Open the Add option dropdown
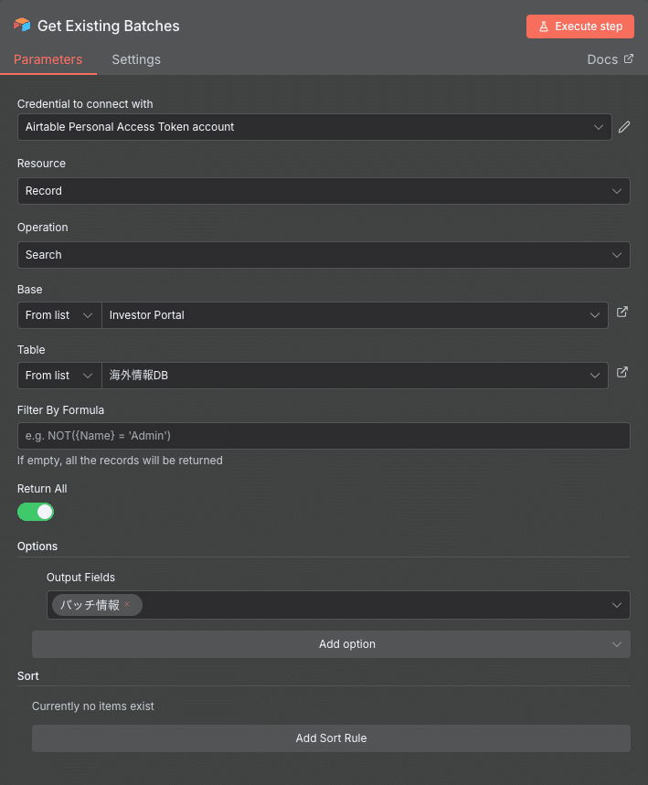Screen dimensions: 648x785 tap(331, 644)
